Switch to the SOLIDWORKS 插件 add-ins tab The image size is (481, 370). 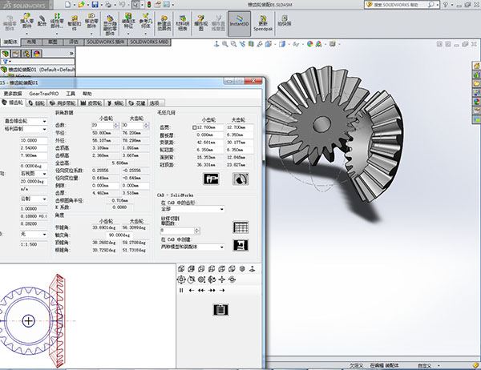pos(105,42)
